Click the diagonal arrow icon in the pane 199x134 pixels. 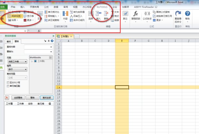tap(45, 41)
